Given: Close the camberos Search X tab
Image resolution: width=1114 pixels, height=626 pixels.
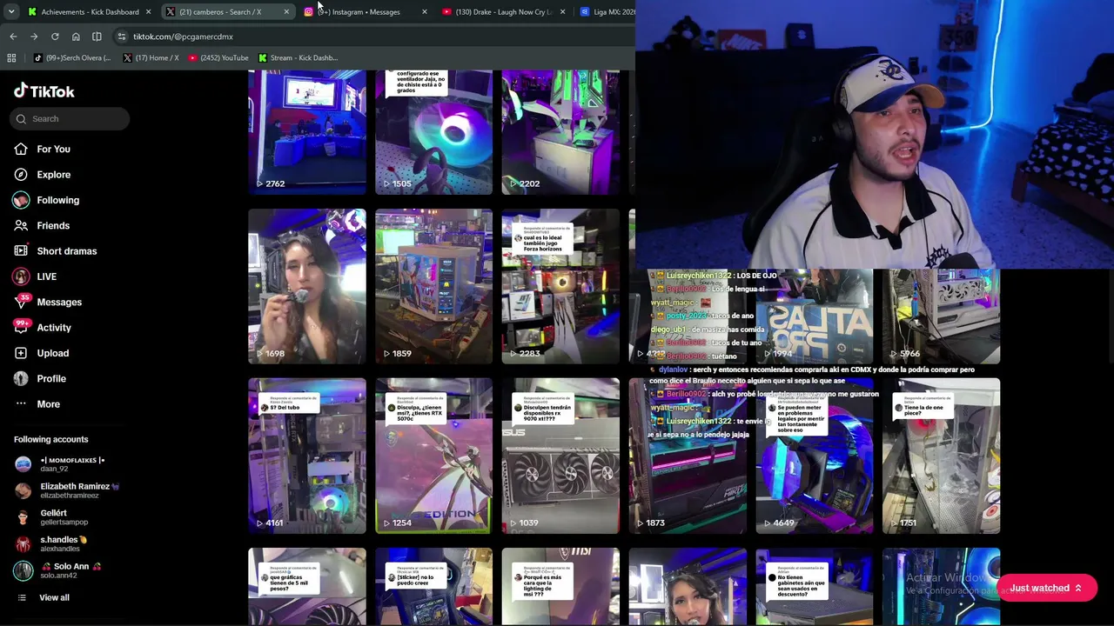Looking at the screenshot, I should click(286, 12).
